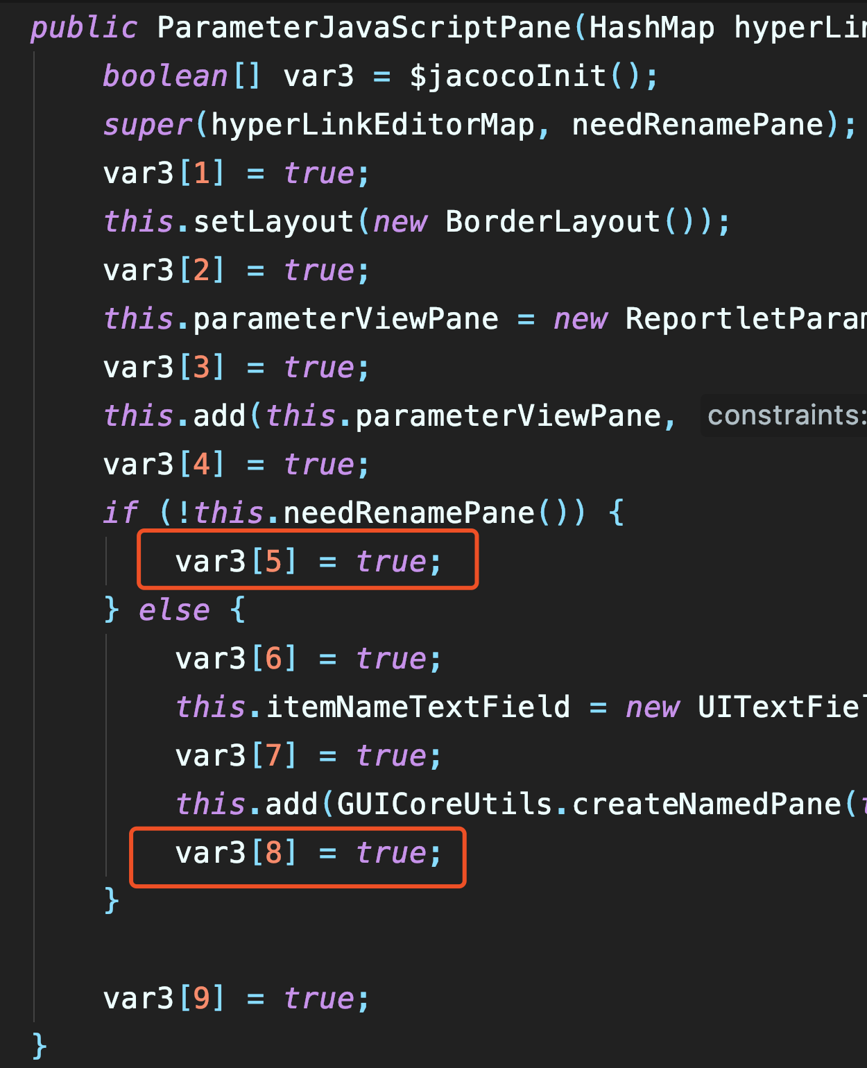Select the line var3[1] = true

pos(237,173)
